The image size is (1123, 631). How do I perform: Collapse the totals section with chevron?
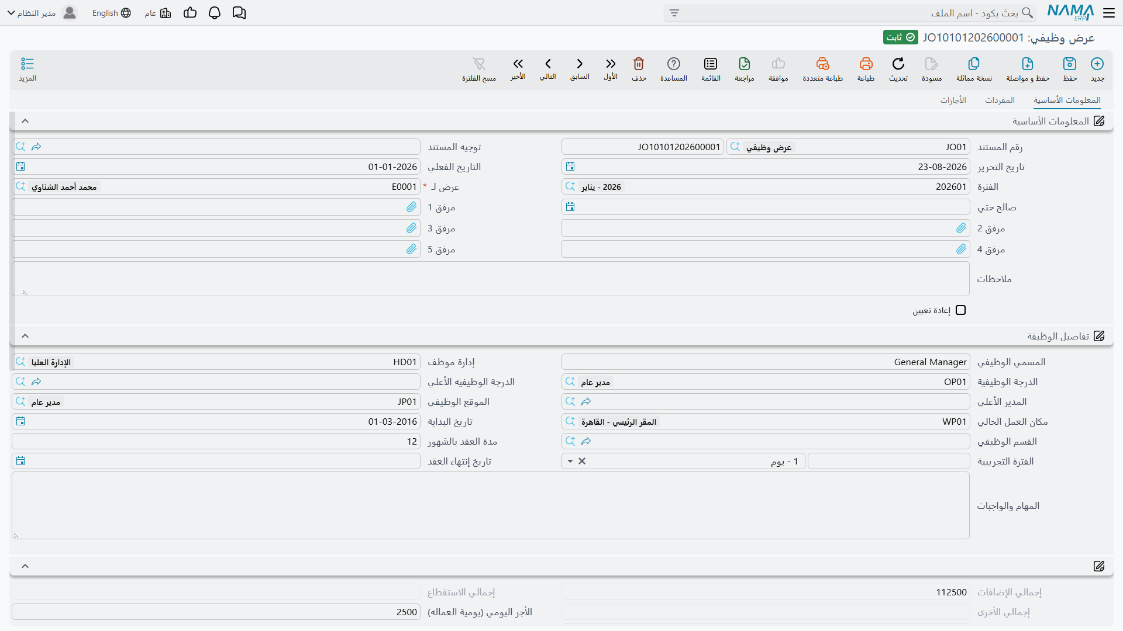25,566
